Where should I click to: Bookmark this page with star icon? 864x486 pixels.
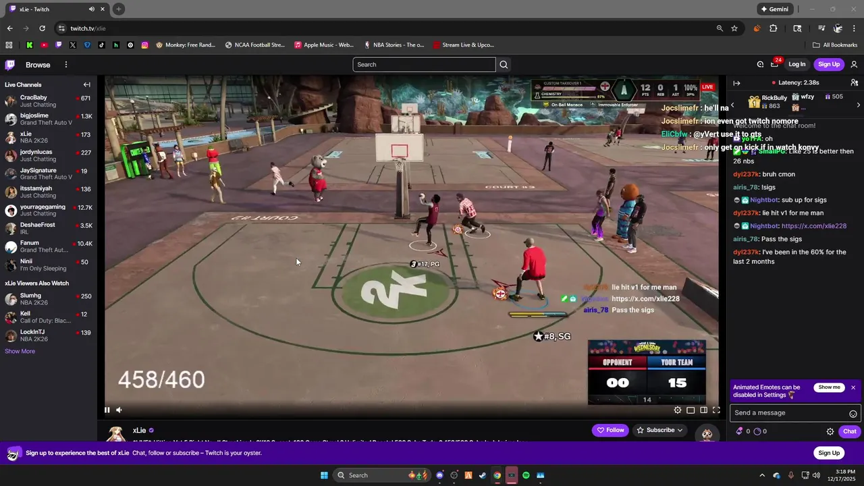pyautogui.click(x=734, y=28)
